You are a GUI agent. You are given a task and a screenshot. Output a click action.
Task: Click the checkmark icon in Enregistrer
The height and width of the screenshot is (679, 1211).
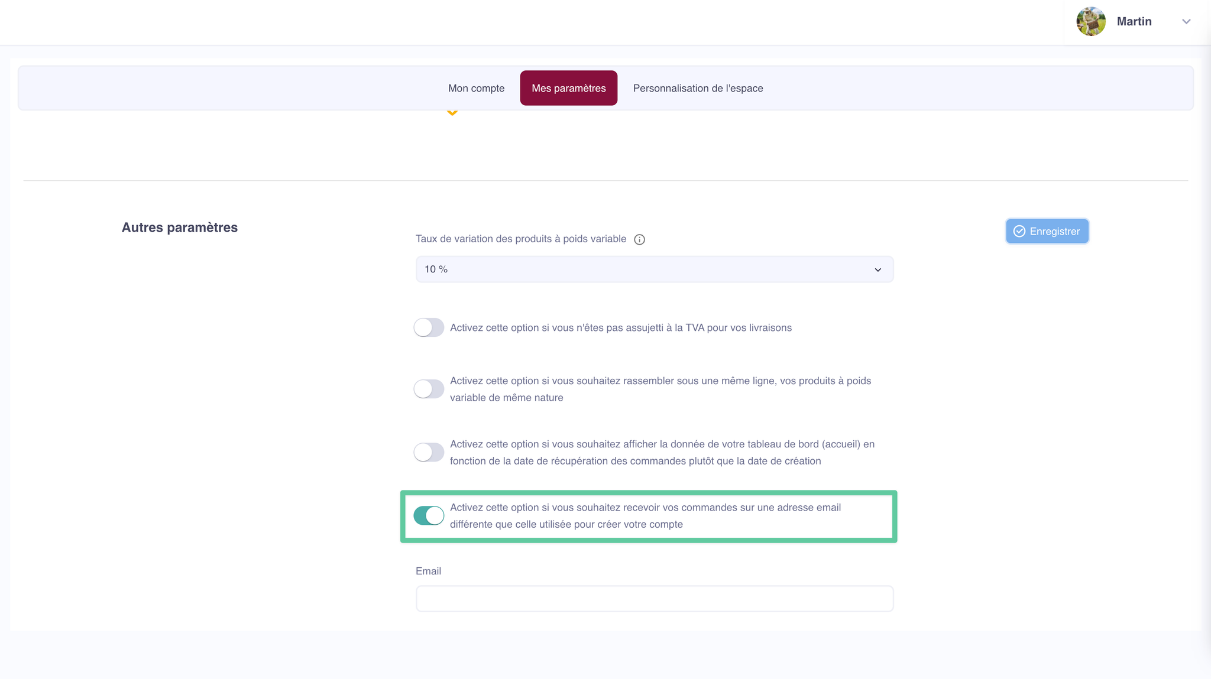(x=1019, y=231)
